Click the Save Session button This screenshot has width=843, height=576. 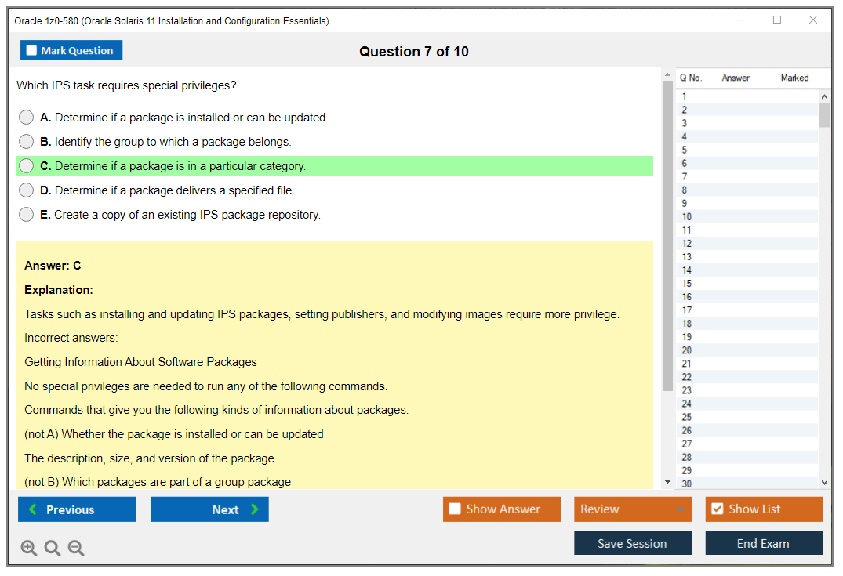pyautogui.click(x=633, y=543)
